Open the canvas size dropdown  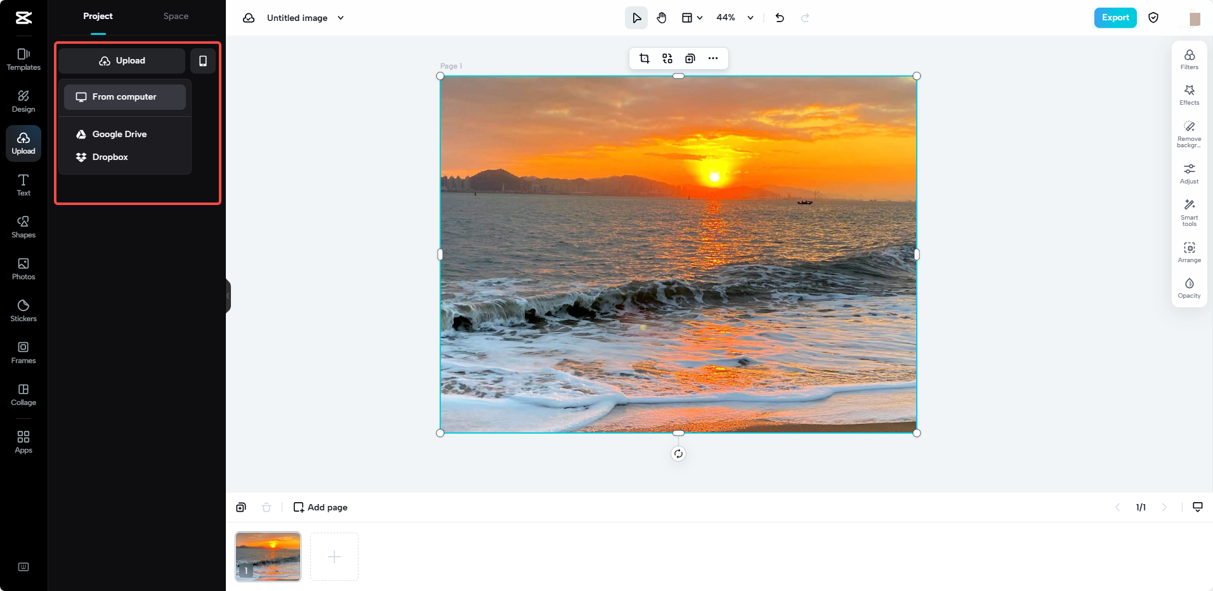click(x=692, y=18)
